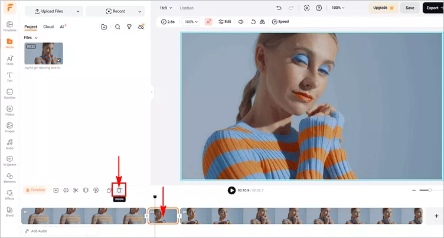The image size is (444, 238).
Task: Click the redo arrow
Action: [291, 8]
